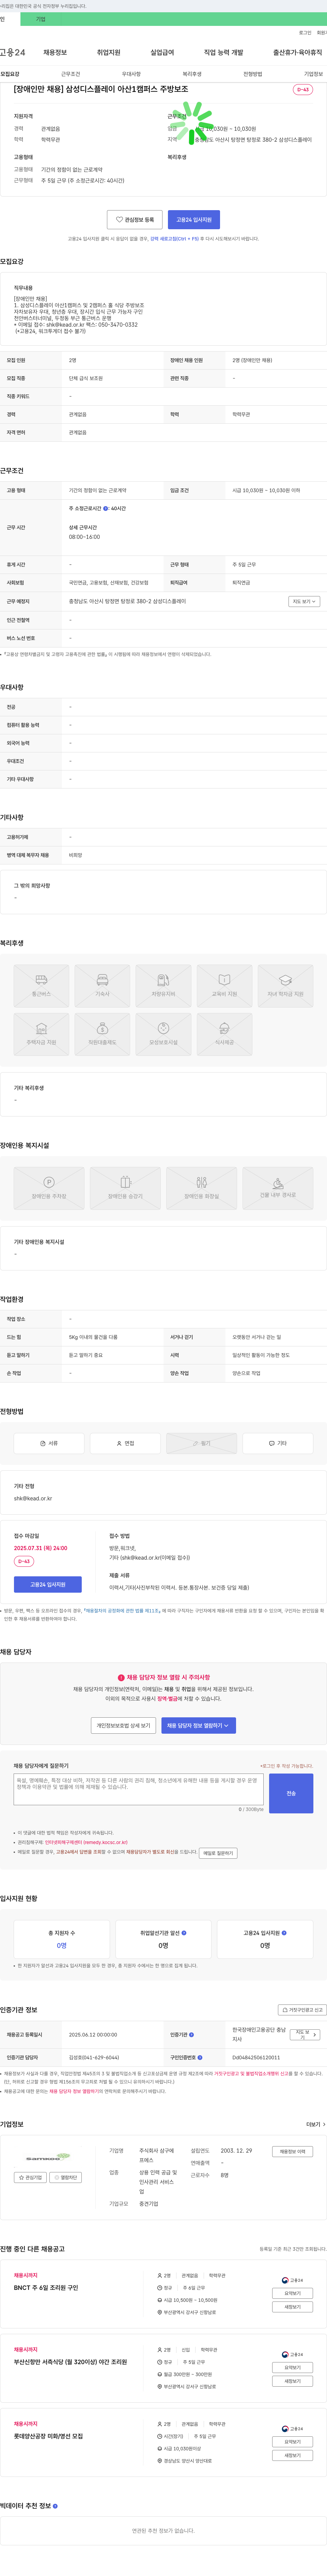Image resolution: width=327 pixels, height=2576 pixels.
Task: Click the company logo thumbnail
Action: click(x=48, y=2157)
